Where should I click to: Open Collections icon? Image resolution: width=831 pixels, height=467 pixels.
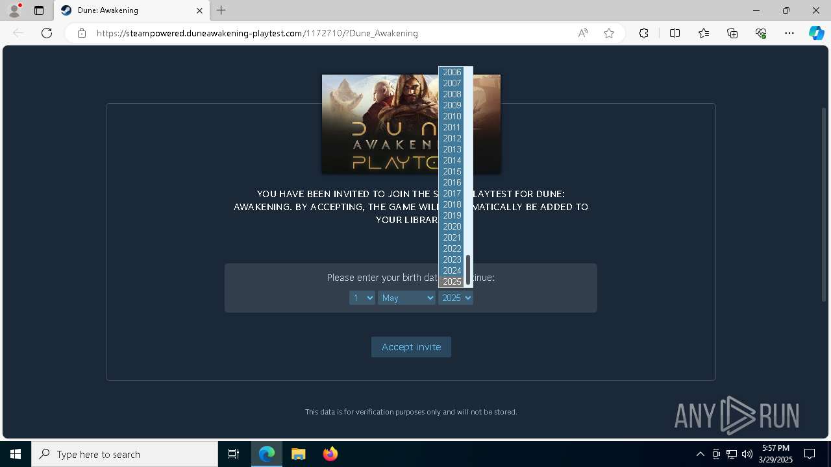pos(732,33)
